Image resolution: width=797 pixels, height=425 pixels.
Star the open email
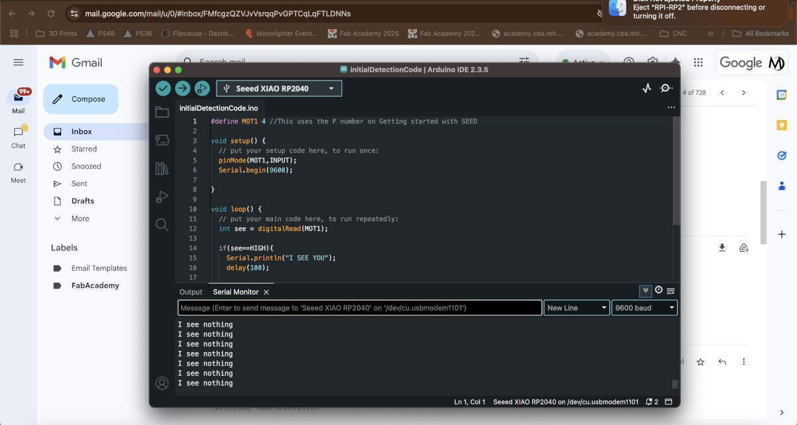point(700,362)
